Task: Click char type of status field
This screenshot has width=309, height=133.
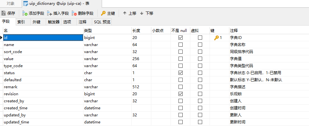Action: coord(88,73)
